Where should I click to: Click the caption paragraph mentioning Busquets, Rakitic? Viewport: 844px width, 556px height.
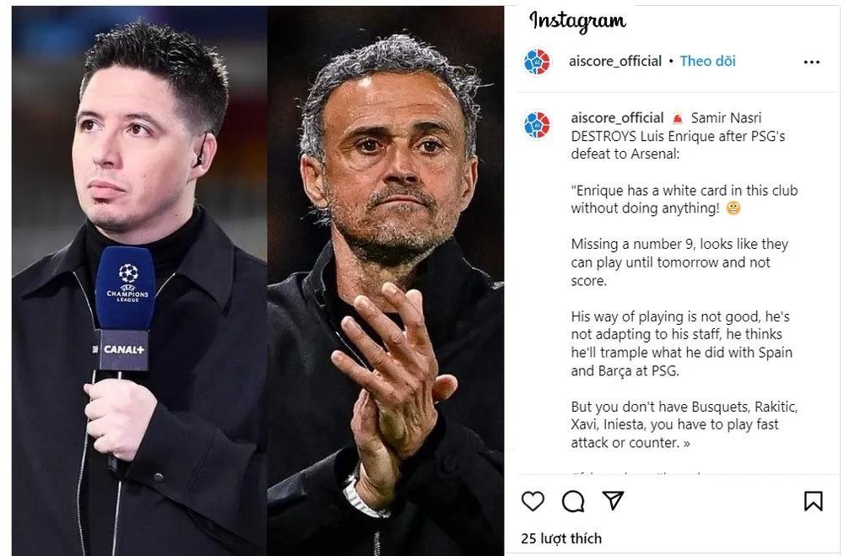684,424
